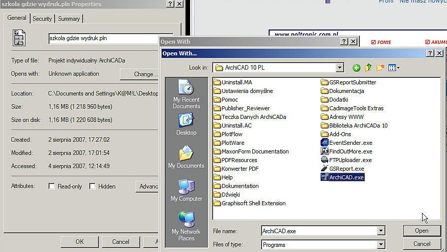
Task: Select Dokumentation folder name
Action: [240, 186]
